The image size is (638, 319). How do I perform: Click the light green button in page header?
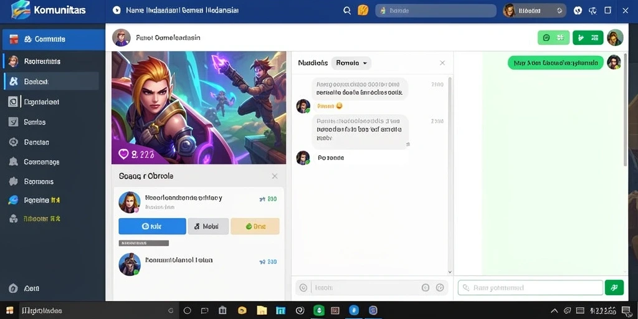(x=553, y=38)
